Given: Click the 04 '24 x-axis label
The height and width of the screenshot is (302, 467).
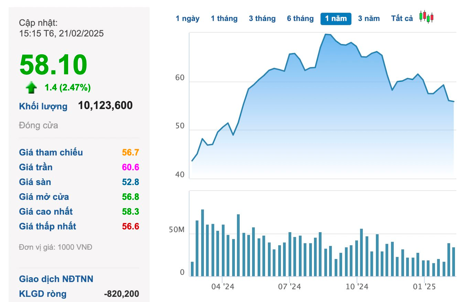Looking at the screenshot, I should (x=222, y=286).
